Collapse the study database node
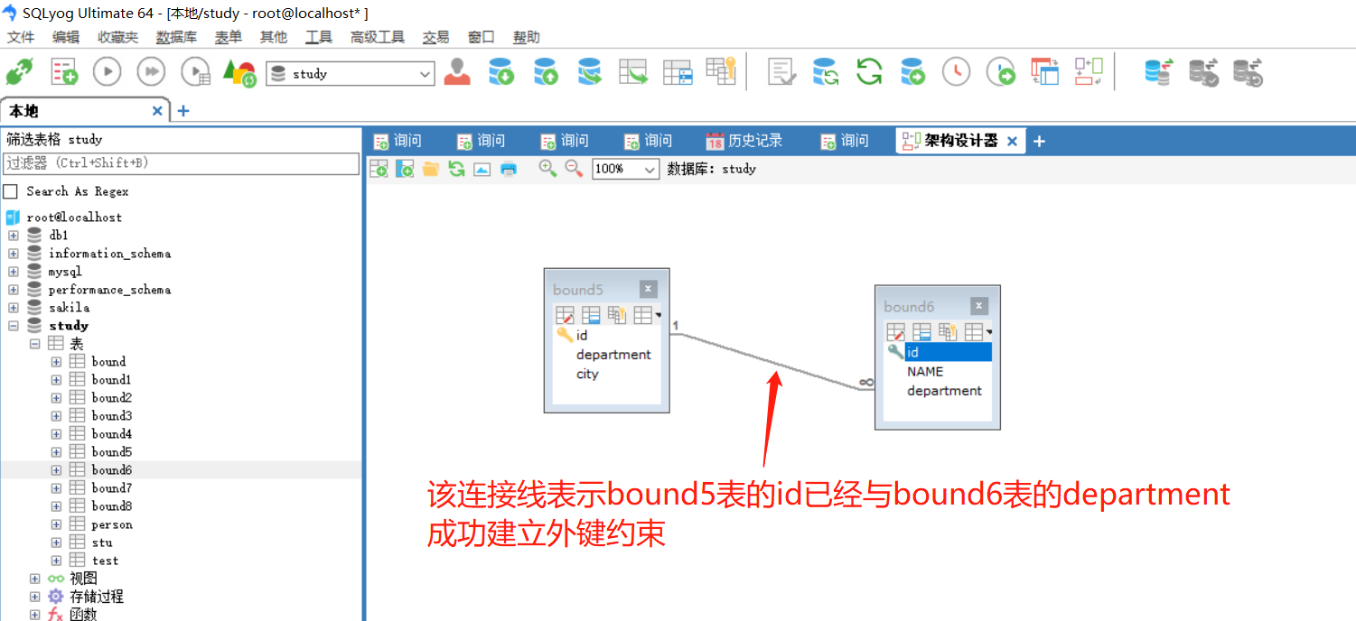Screen dimensions: 1356x621 tap(14, 325)
